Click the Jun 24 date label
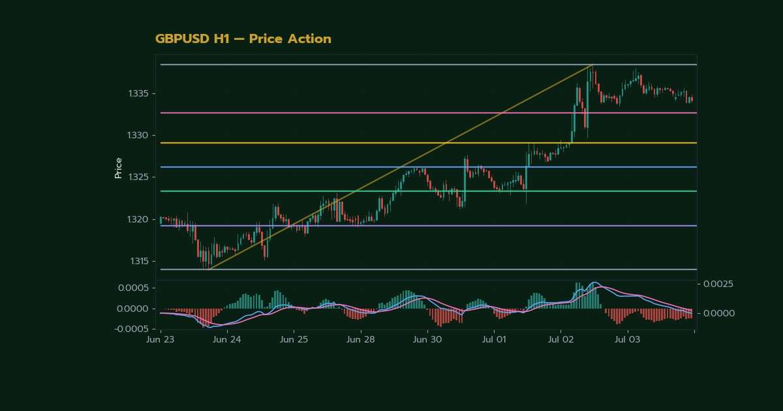Viewport: 783px width, 411px height. pyautogui.click(x=227, y=340)
